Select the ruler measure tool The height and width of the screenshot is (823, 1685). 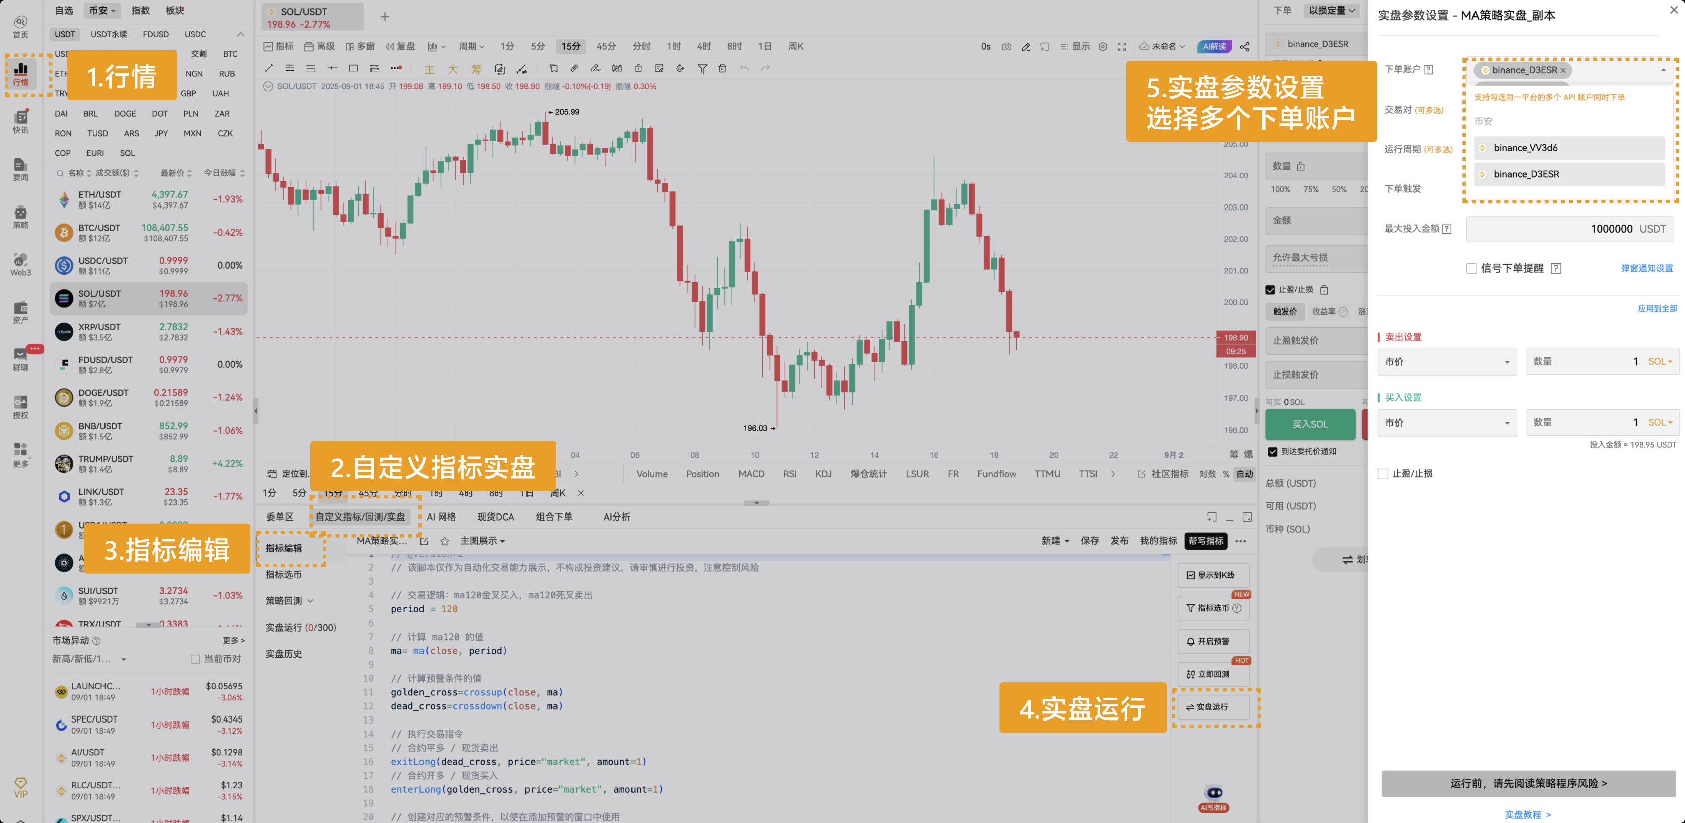574,68
